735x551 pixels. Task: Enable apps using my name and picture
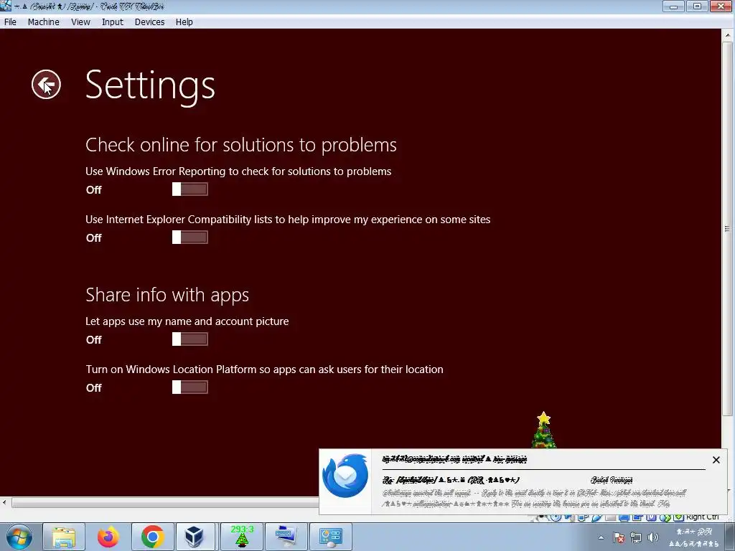pyautogui.click(x=189, y=339)
